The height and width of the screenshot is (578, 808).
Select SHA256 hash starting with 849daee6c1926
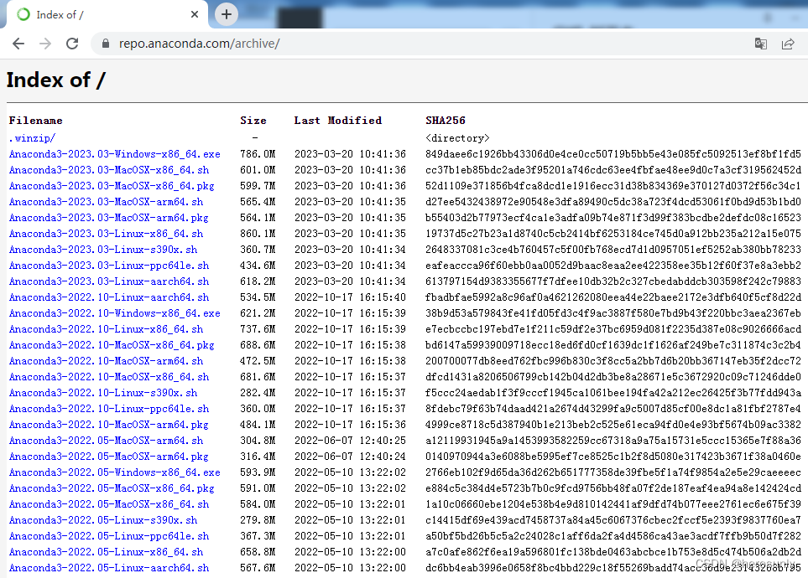point(613,154)
